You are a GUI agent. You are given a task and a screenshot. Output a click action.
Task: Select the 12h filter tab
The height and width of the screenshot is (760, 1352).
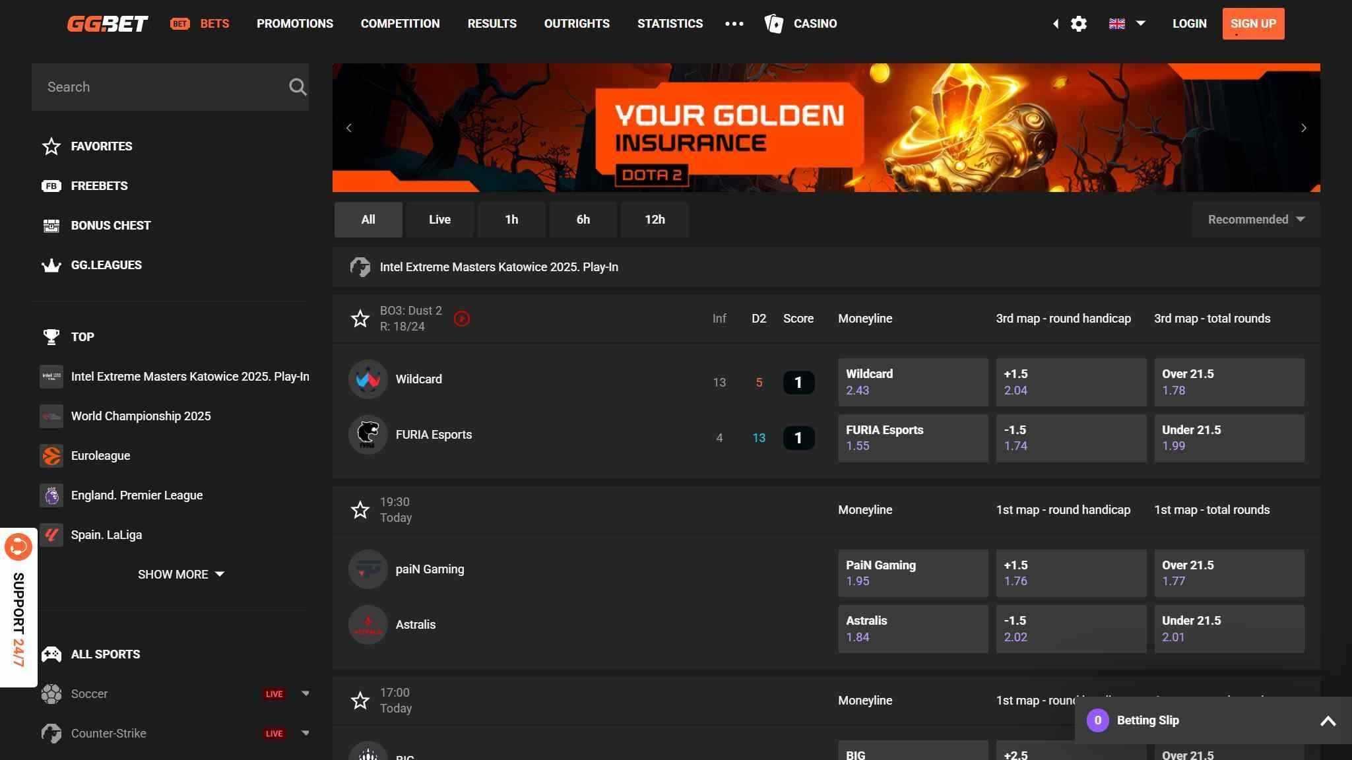[655, 220]
